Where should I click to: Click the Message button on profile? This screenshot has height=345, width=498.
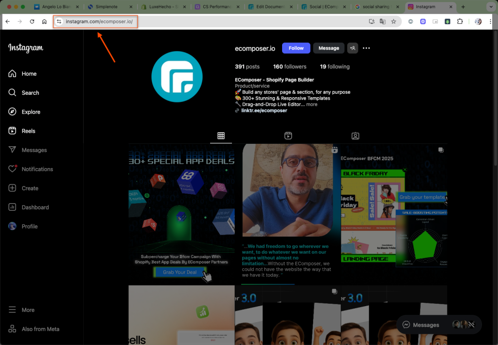pos(329,48)
